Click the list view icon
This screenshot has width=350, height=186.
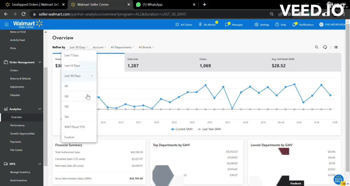pos(336,47)
